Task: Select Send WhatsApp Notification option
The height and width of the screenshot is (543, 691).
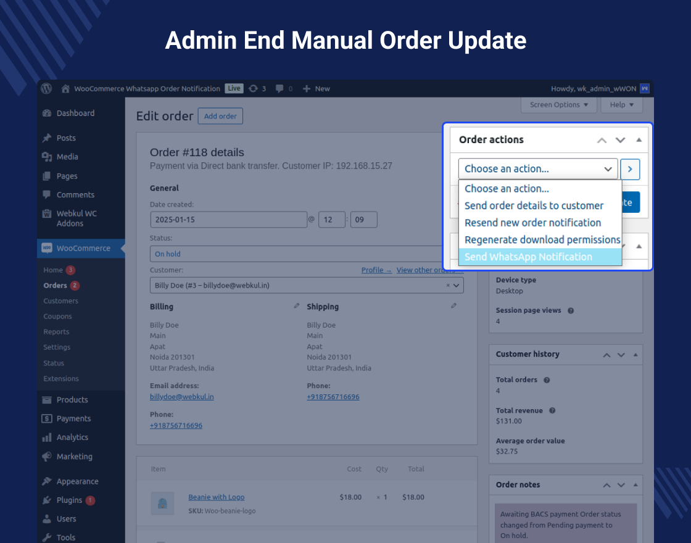Action: [x=540, y=257]
